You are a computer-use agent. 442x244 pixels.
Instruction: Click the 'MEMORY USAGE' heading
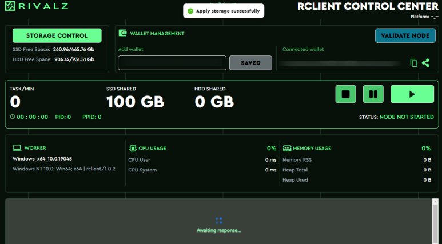pyautogui.click(x=312, y=149)
